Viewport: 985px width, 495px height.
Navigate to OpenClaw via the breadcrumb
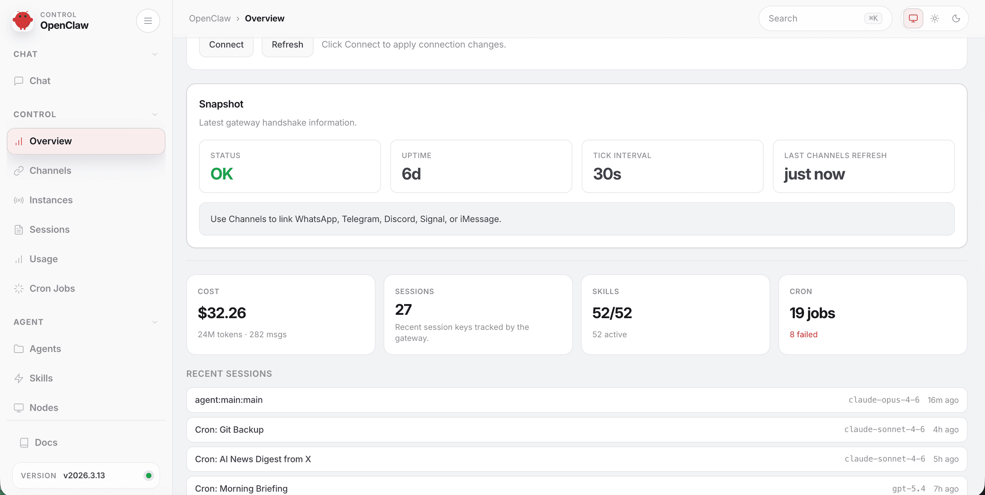[x=209, y=18]
